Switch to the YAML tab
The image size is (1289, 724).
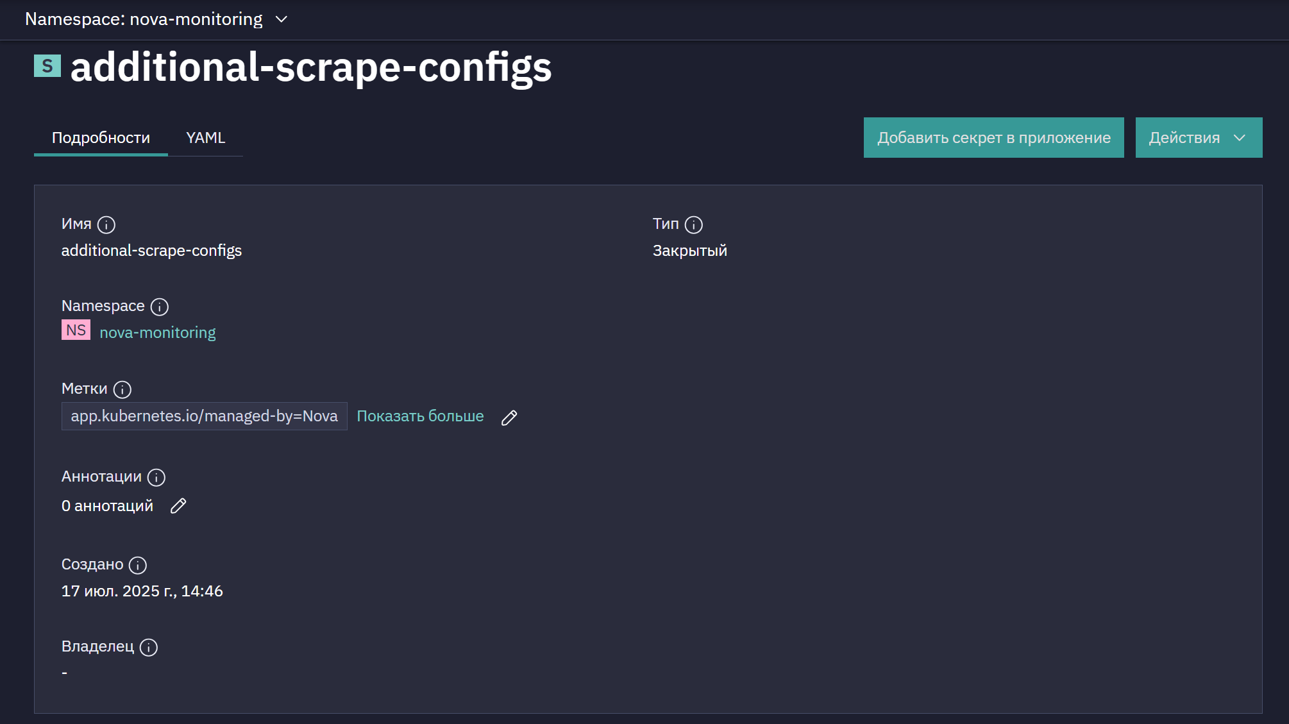pyautogui.click(x=205, y=138)
